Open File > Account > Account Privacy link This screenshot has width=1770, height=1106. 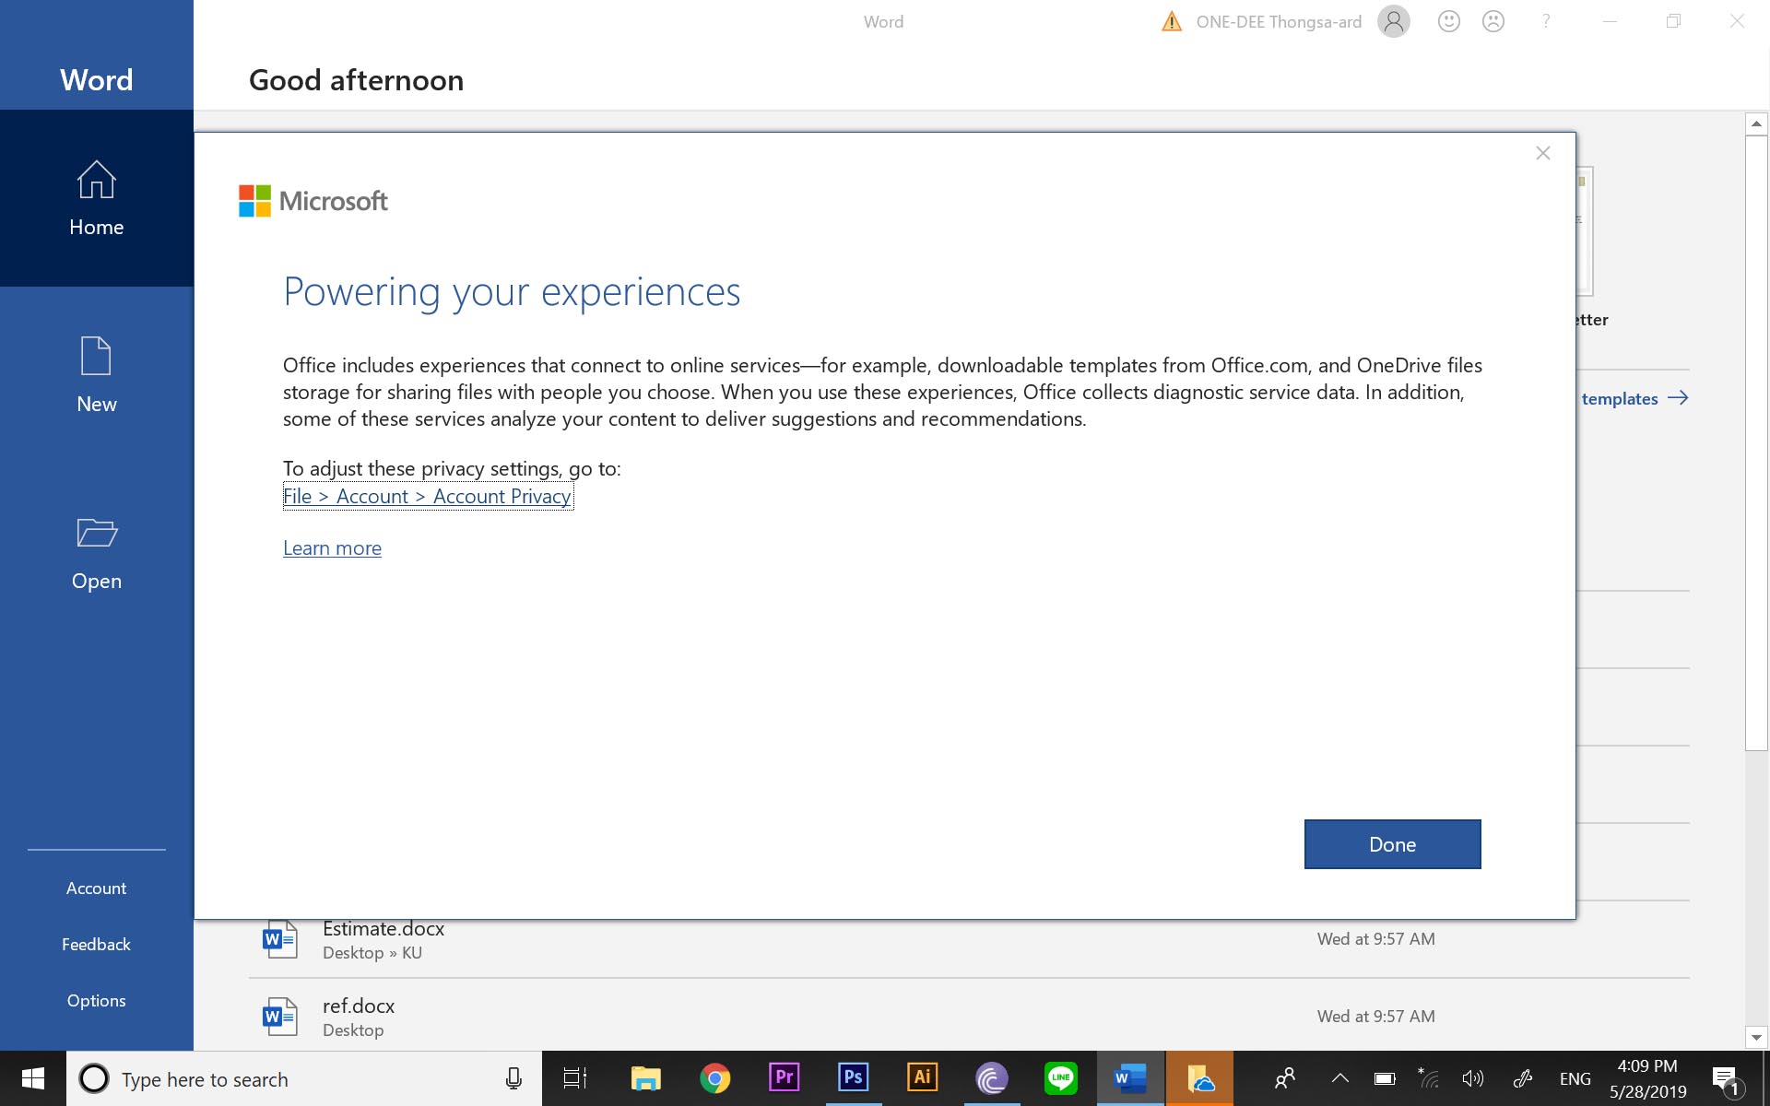[428, 497]
